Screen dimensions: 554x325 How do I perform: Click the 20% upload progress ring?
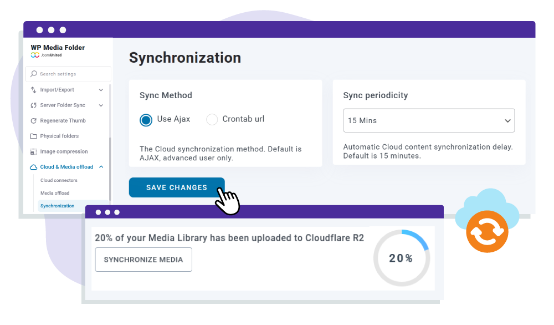[401, 258]
